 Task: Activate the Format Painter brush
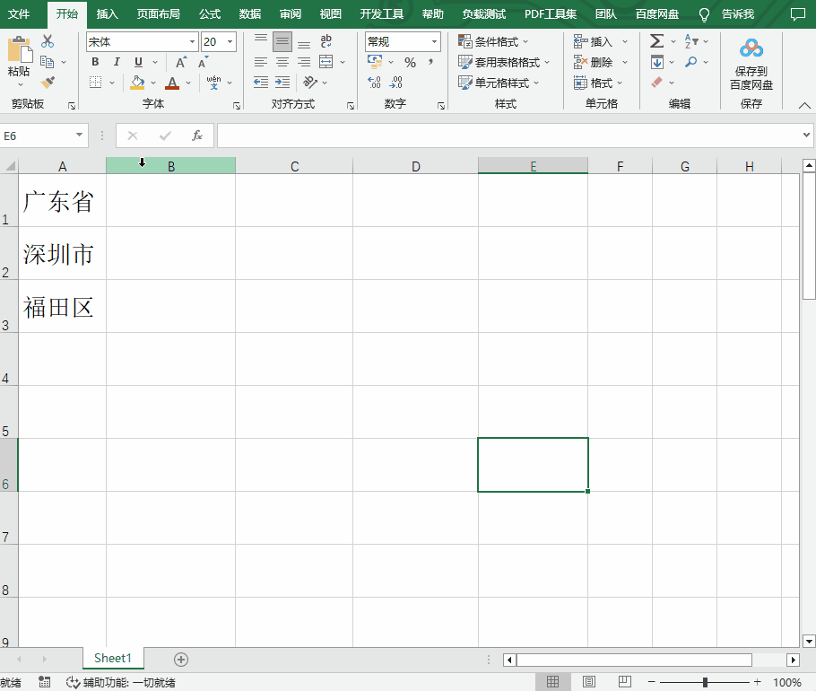[48, 83]
